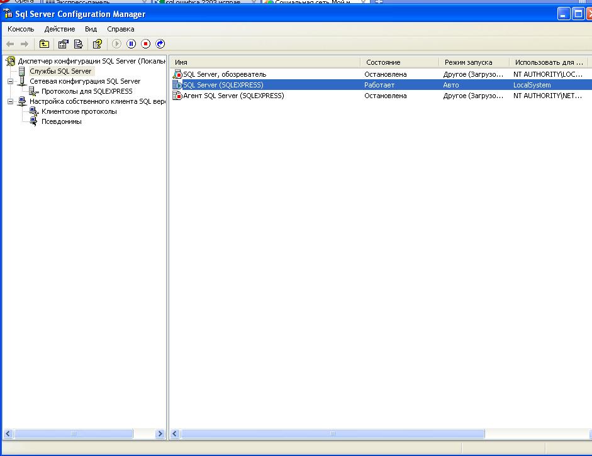Select Клиентские протоколы in the tree
This screenshot has height=456, width=592.
coord(79,111)
